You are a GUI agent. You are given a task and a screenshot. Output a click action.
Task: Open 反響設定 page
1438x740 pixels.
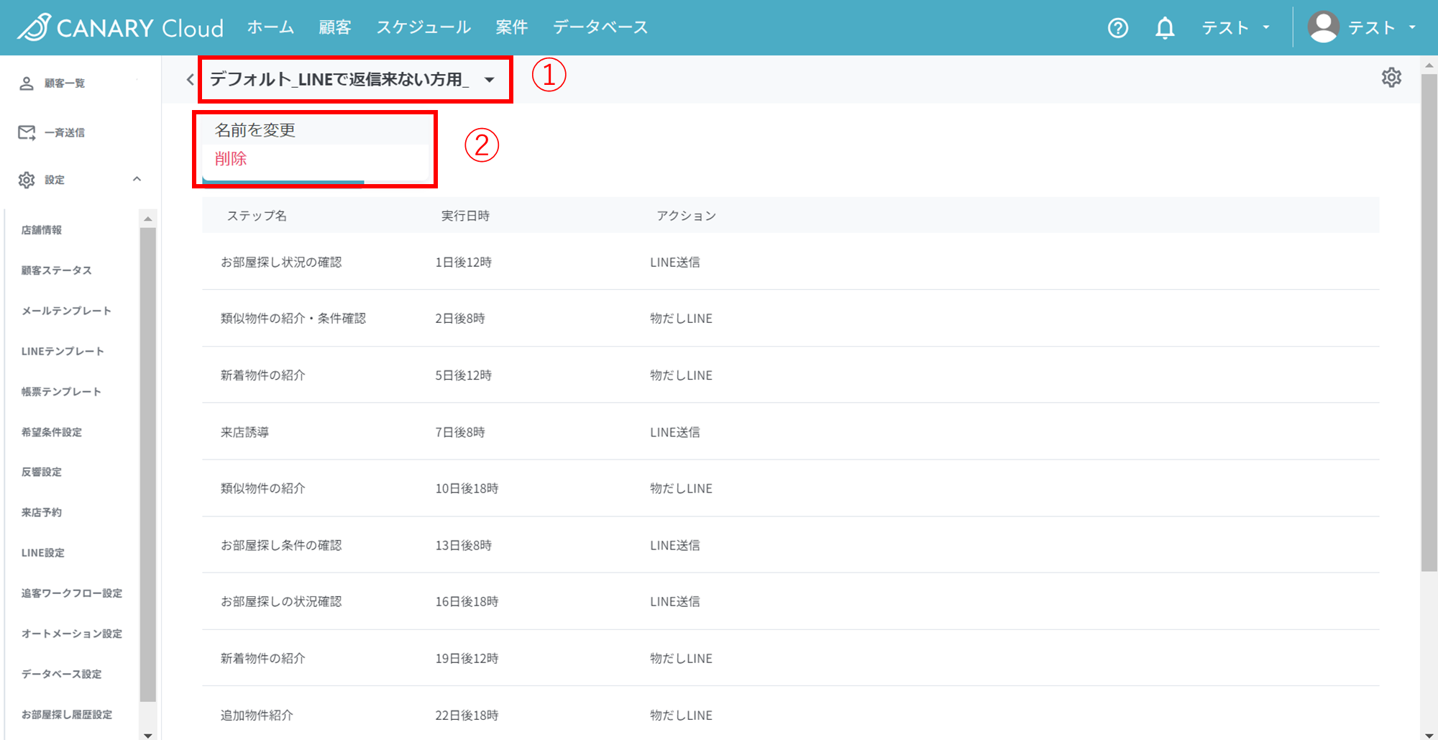42,472
